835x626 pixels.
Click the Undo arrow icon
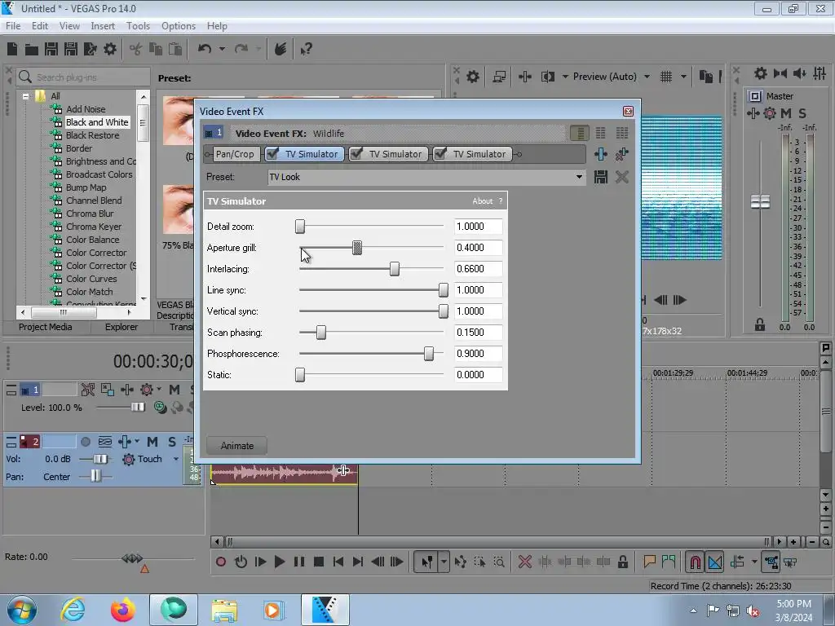point(205,49)
